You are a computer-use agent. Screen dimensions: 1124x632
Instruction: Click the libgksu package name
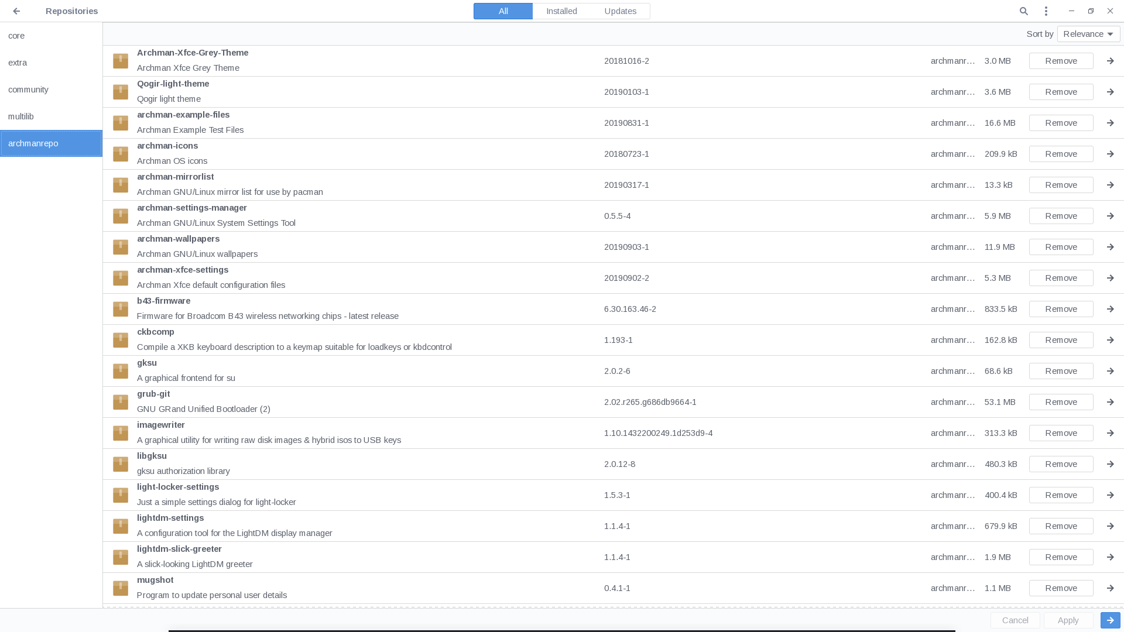(x=152, y=456)
